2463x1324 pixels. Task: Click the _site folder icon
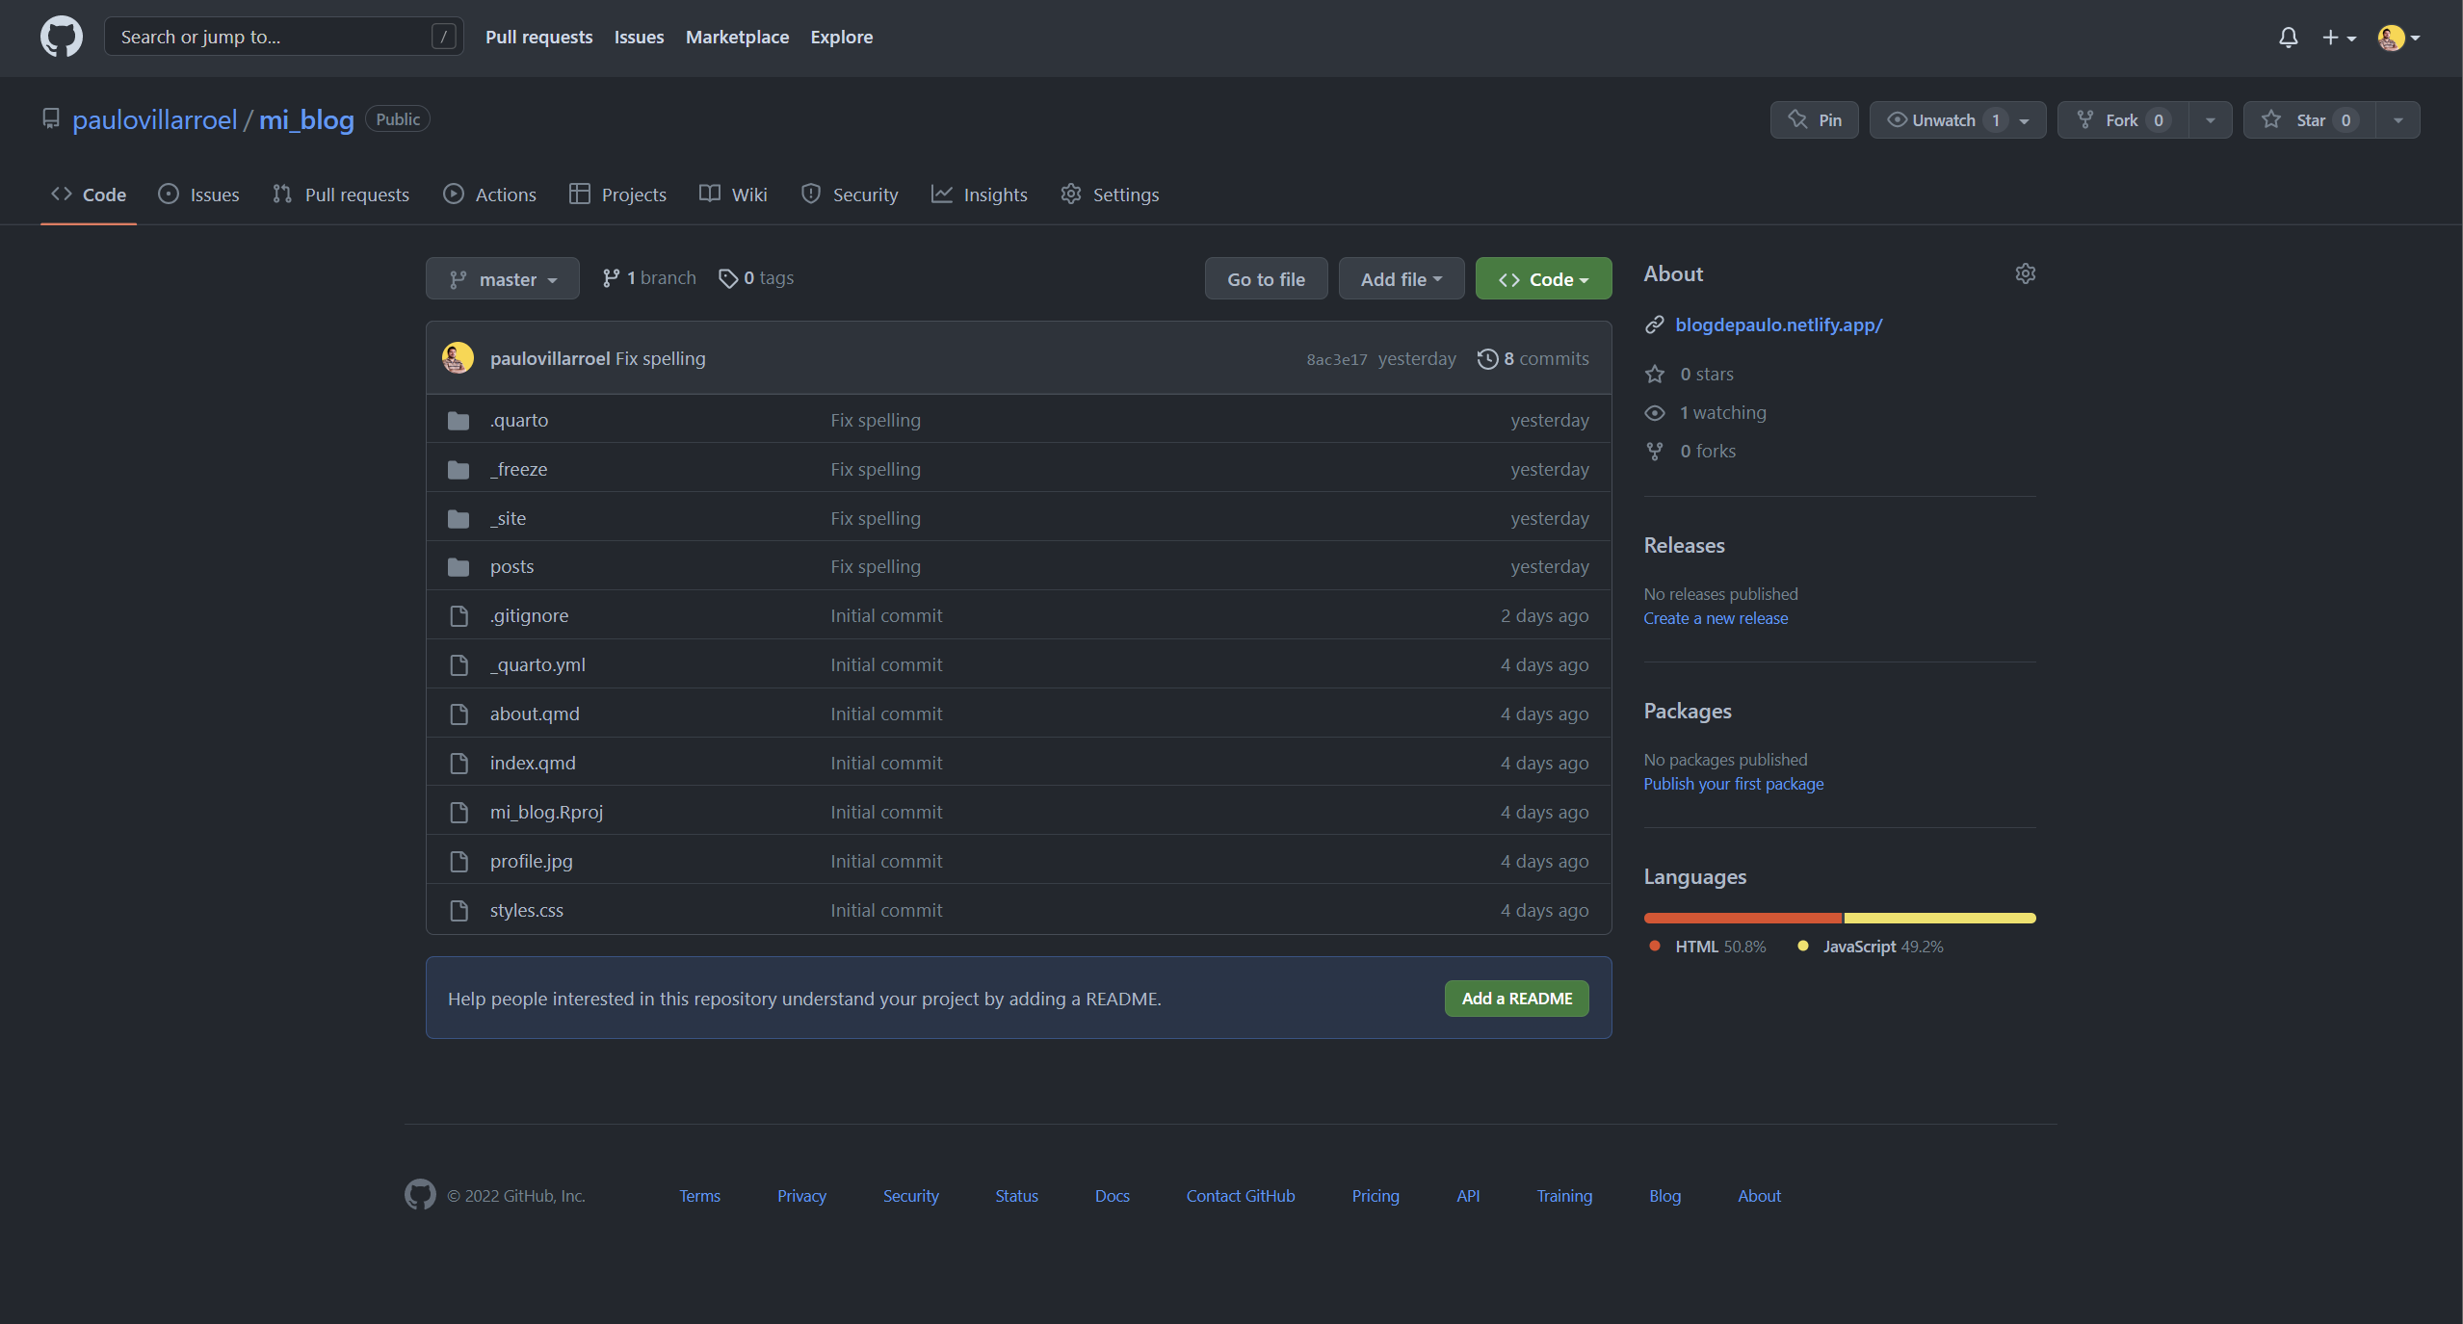[x=459, y=519]
